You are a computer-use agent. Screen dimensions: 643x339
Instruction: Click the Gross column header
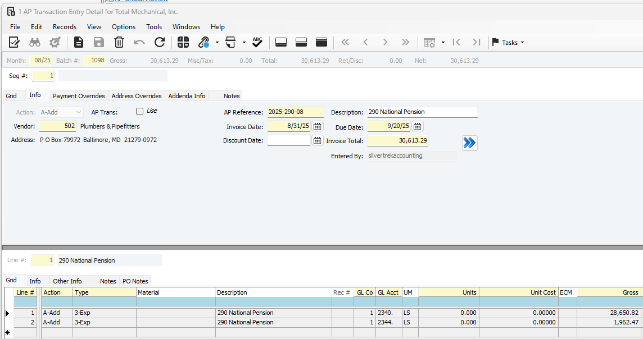pos(609,292)
